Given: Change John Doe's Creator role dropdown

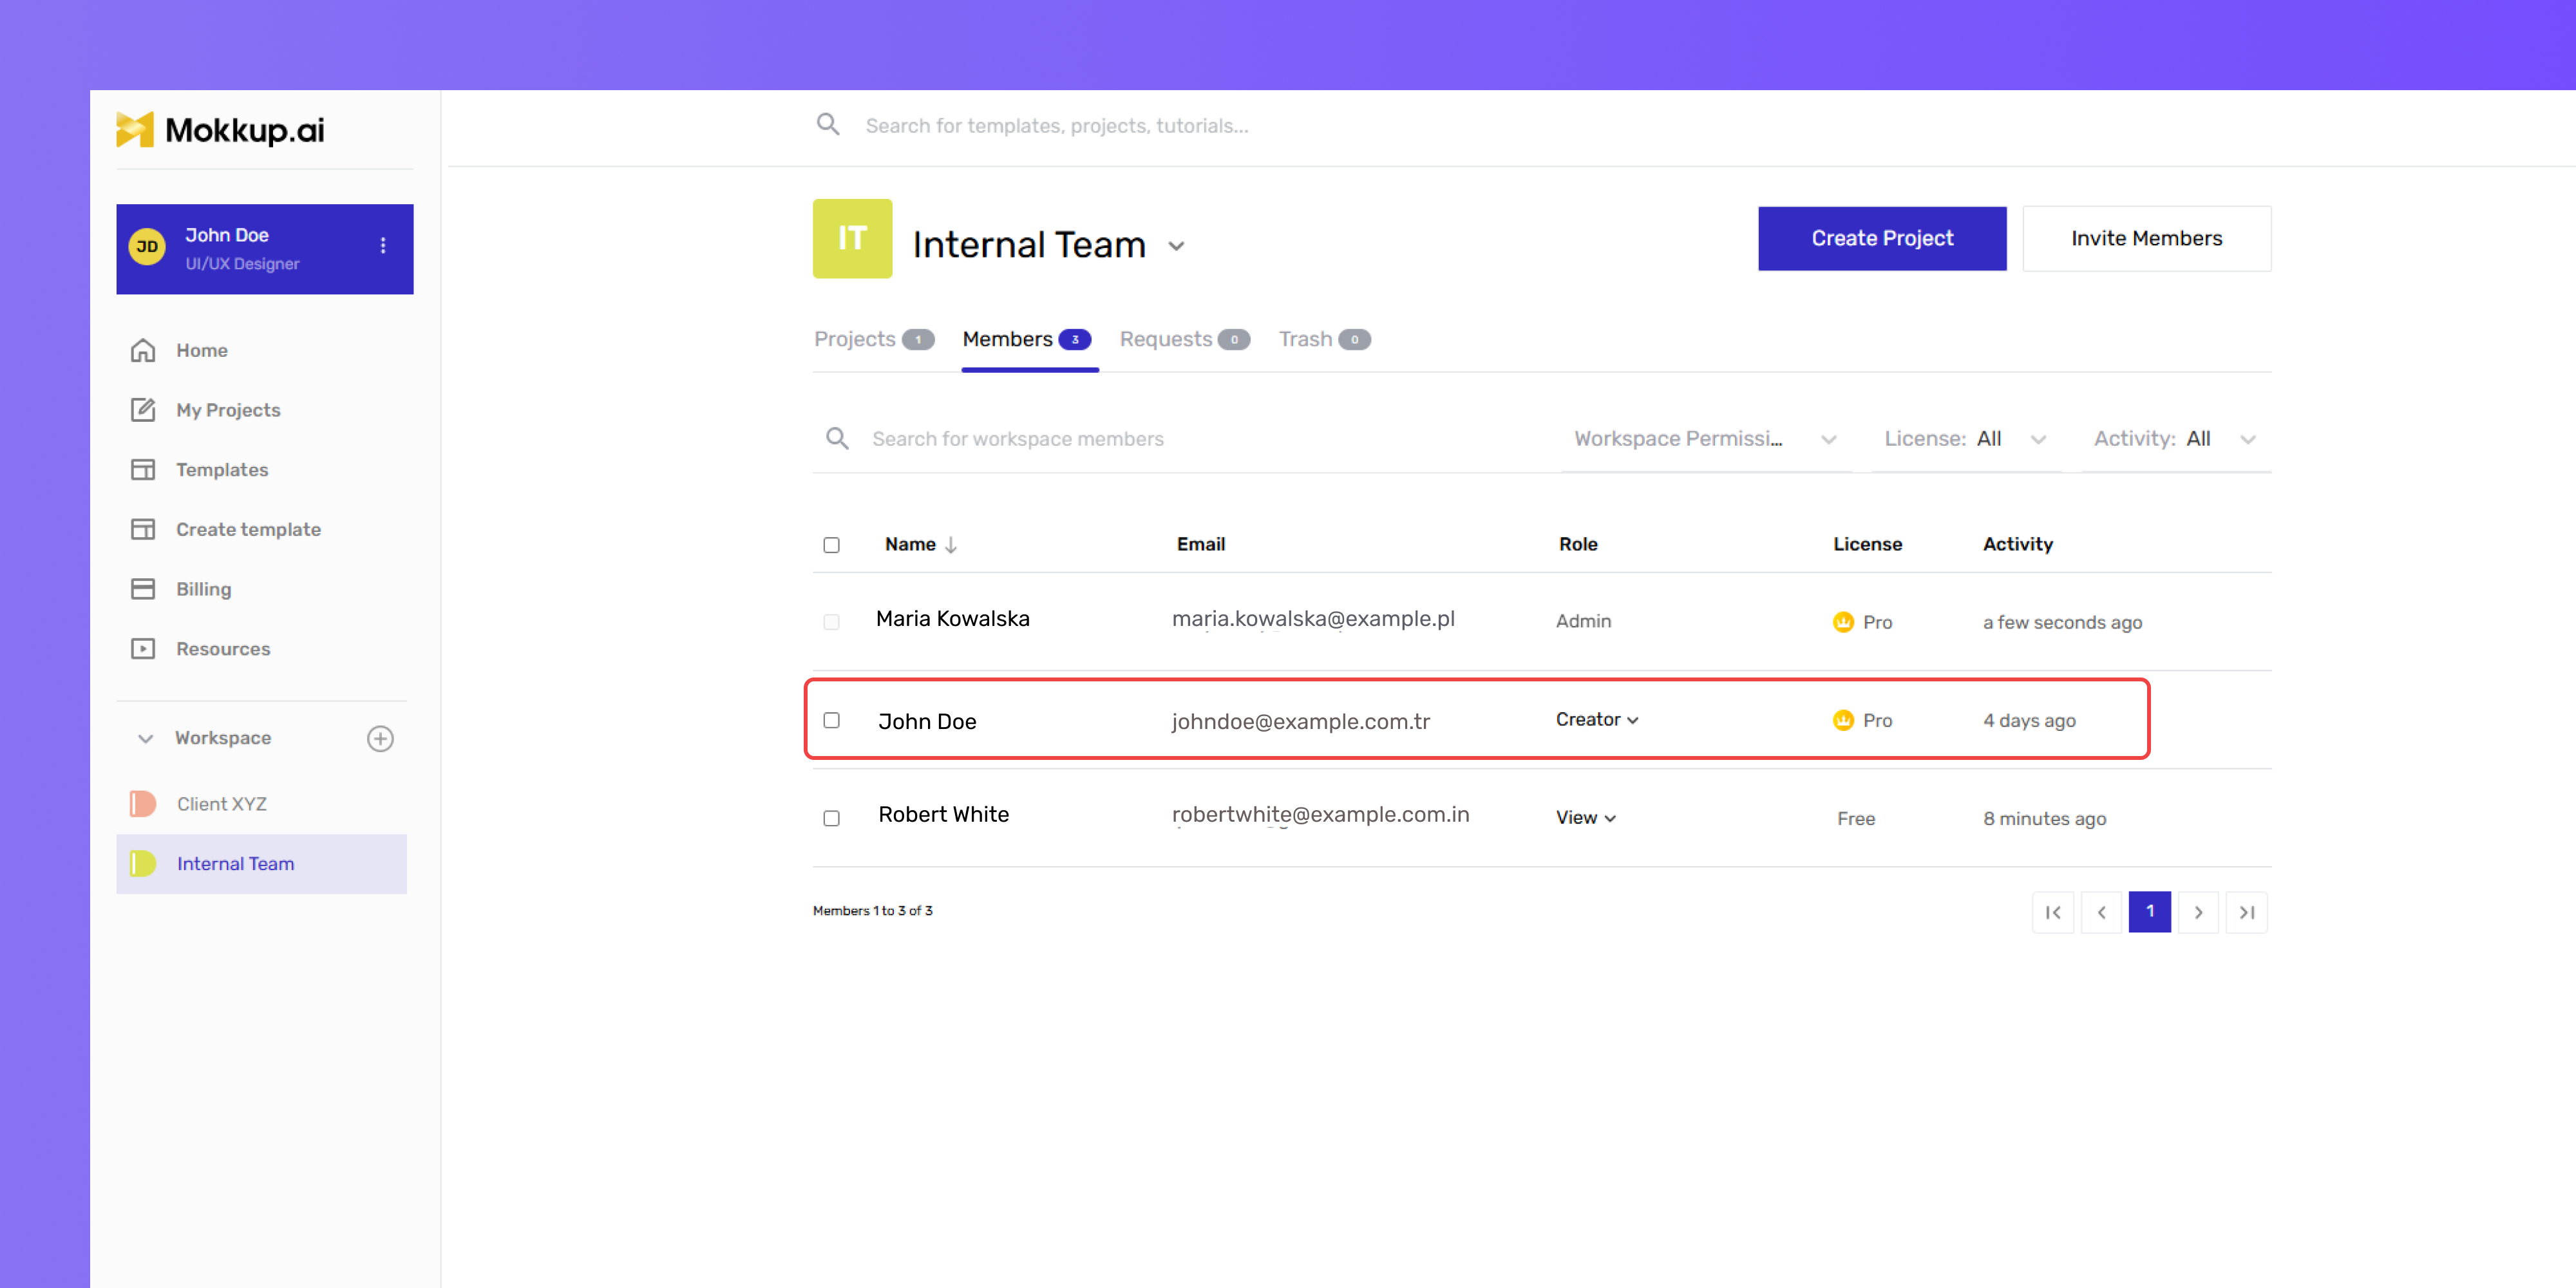Looking at the screenshot, I should tap(1597, 720).
